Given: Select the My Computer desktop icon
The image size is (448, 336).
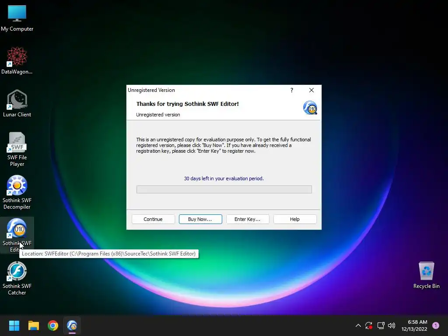Looking at the screenshot, I should click(x=17, y=18).
